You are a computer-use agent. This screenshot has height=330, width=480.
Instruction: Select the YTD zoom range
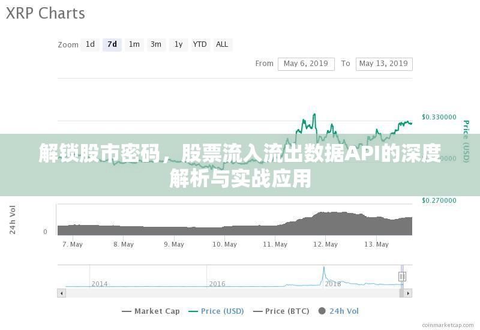point(200,44)
